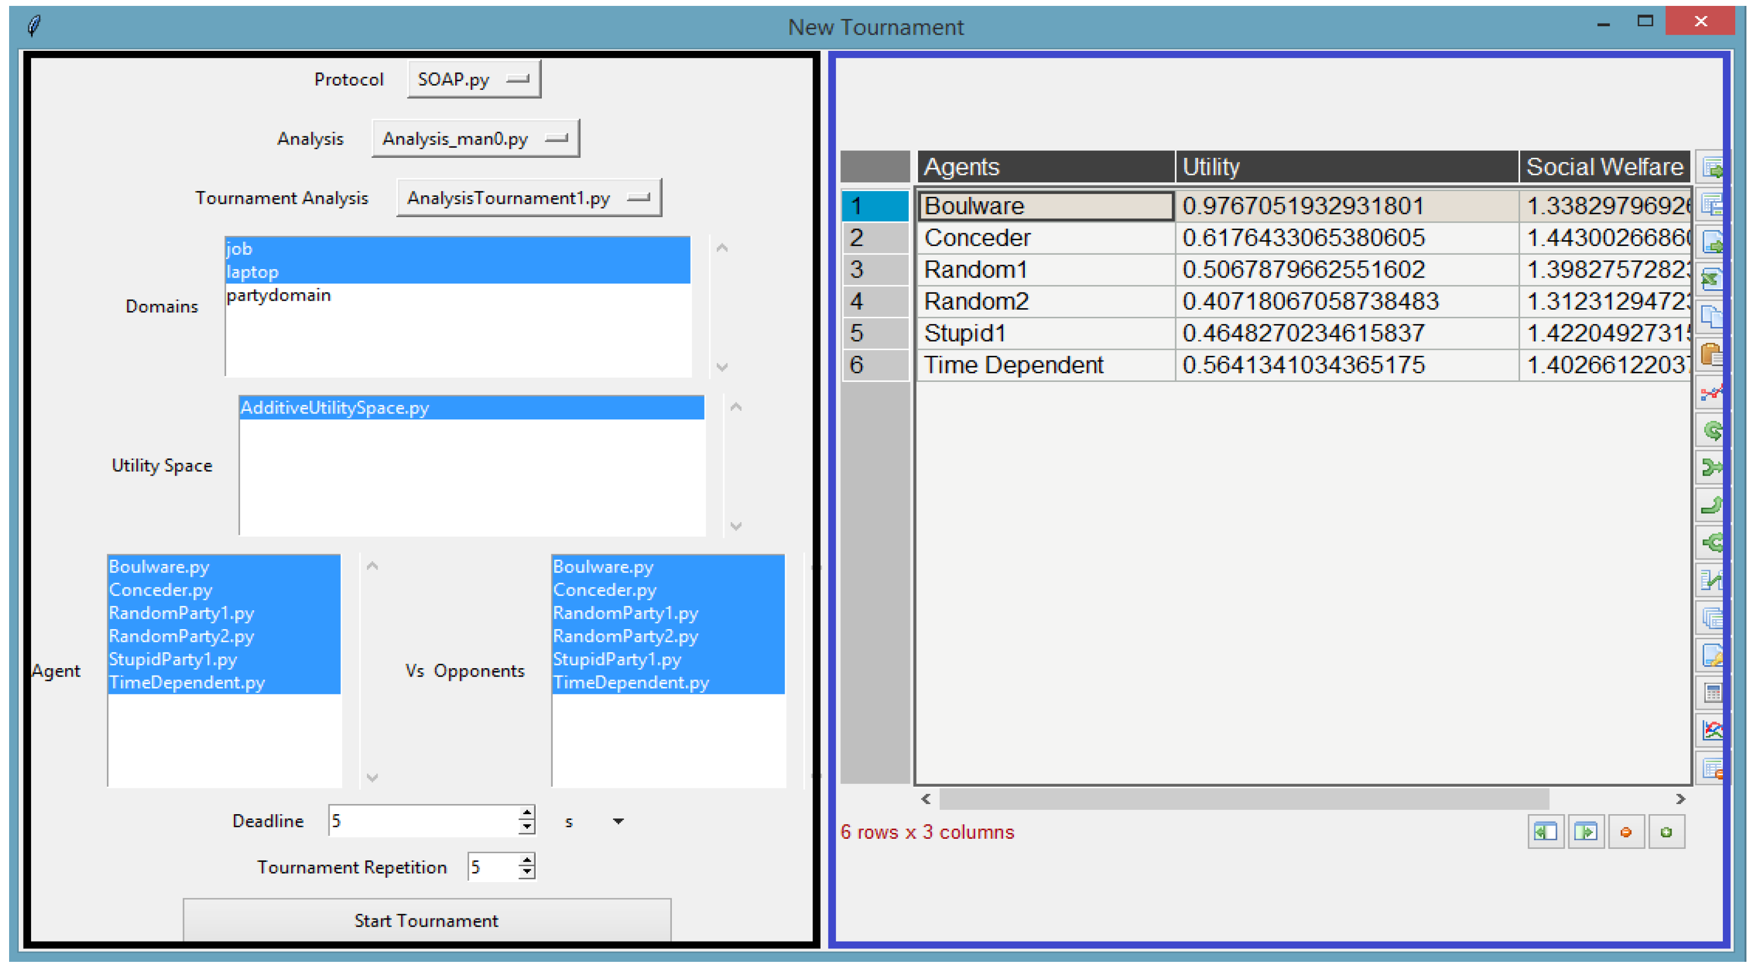
Task: Click the Deadline input field
Action: click(x=423, y=821)
